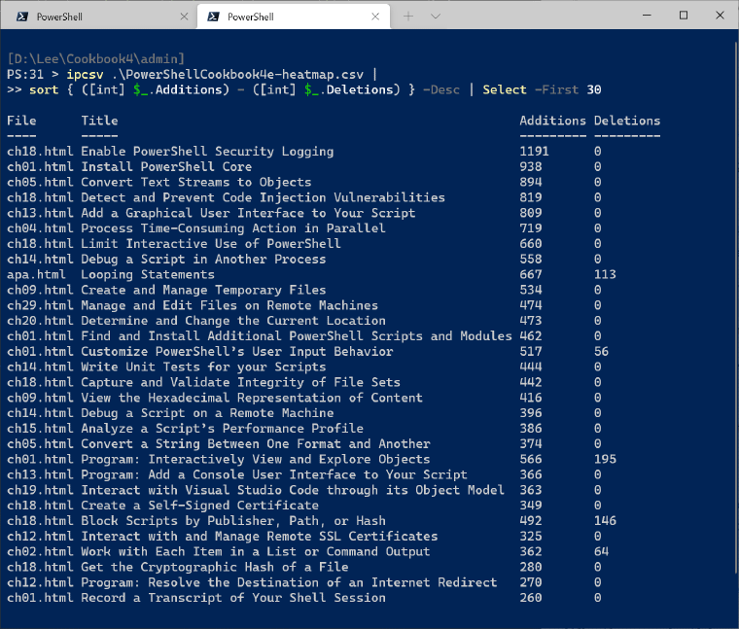Click row Write Unit Tests for your Scripts

(334, 367)
